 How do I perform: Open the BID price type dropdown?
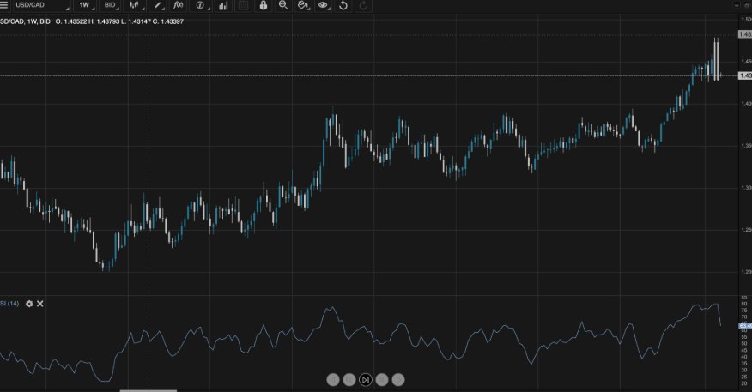(x=112, y=5)
